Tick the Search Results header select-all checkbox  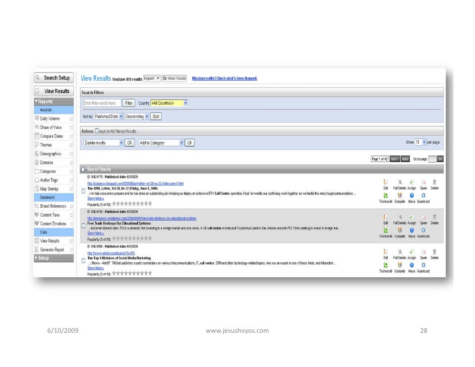[83, 169]
